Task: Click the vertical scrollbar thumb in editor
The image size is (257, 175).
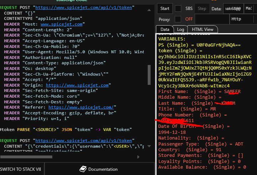Action: (x=149, y=75)
